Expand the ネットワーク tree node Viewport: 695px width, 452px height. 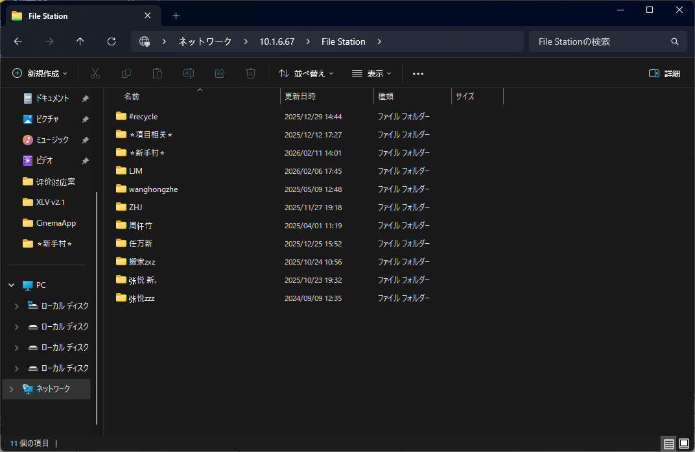point(11,389)
